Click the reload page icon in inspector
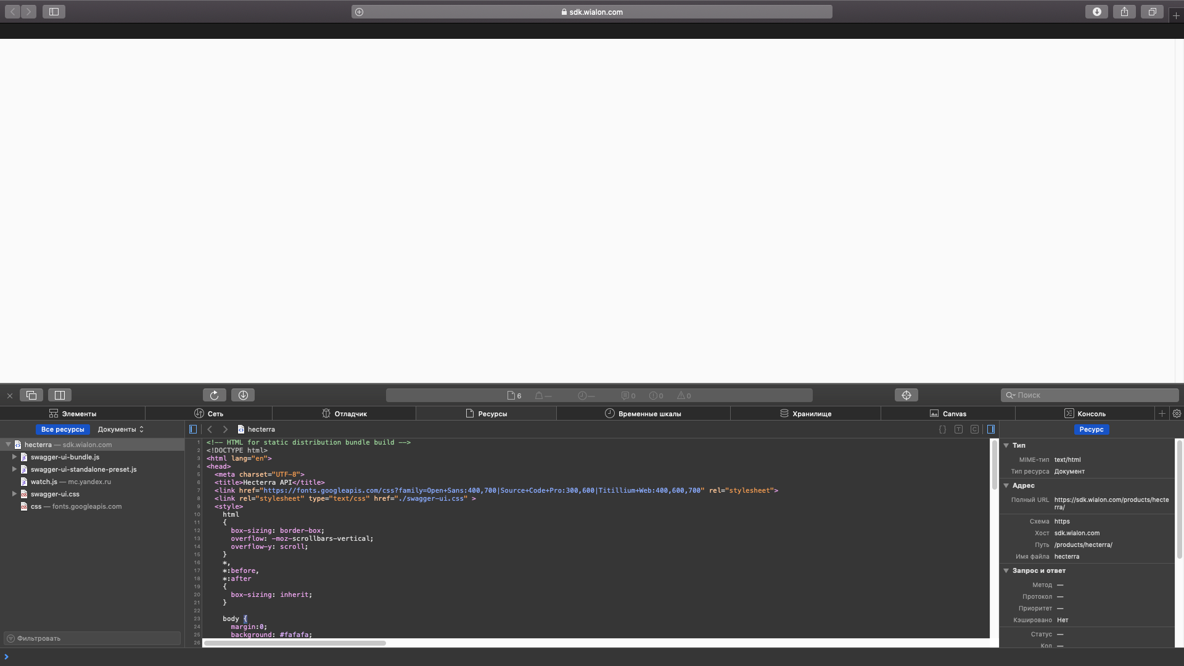Viewport: 1184px width, 666px height. coord(214,395)
